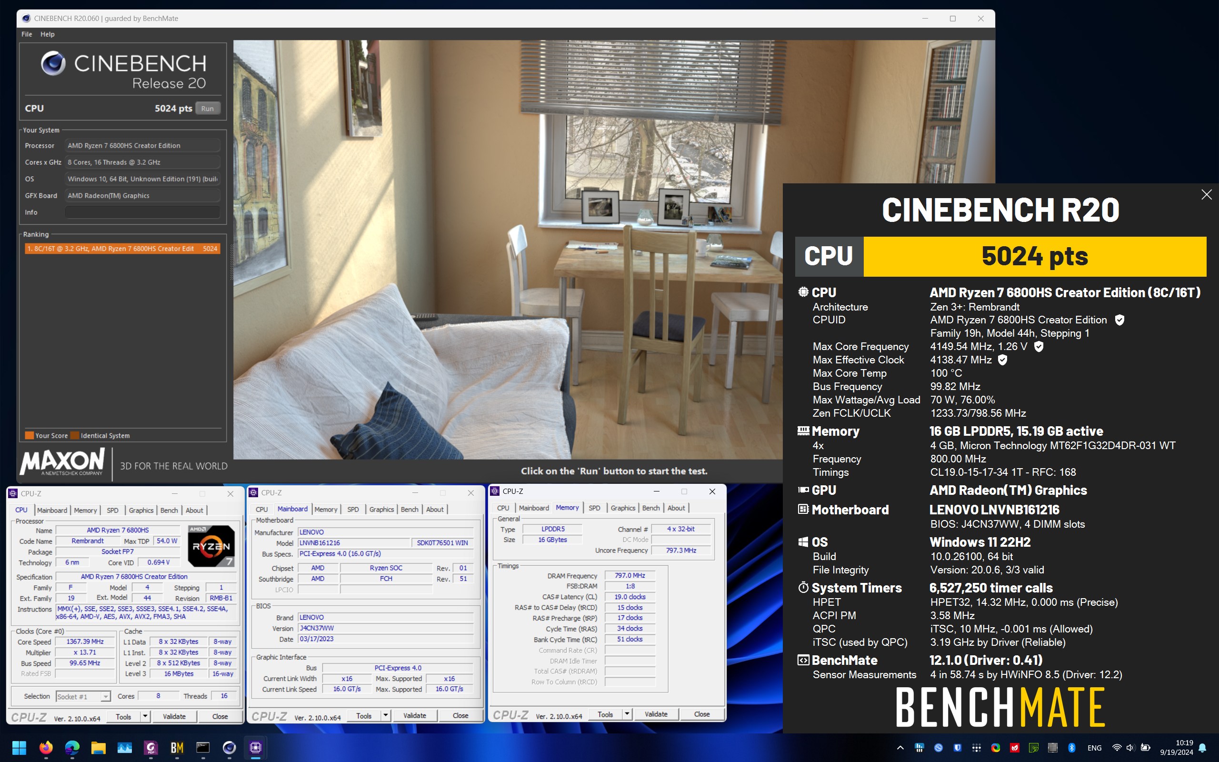Click the battery charging tray icon
Viewport: 1219px width, 762px height.
[x=1145, y=748]
